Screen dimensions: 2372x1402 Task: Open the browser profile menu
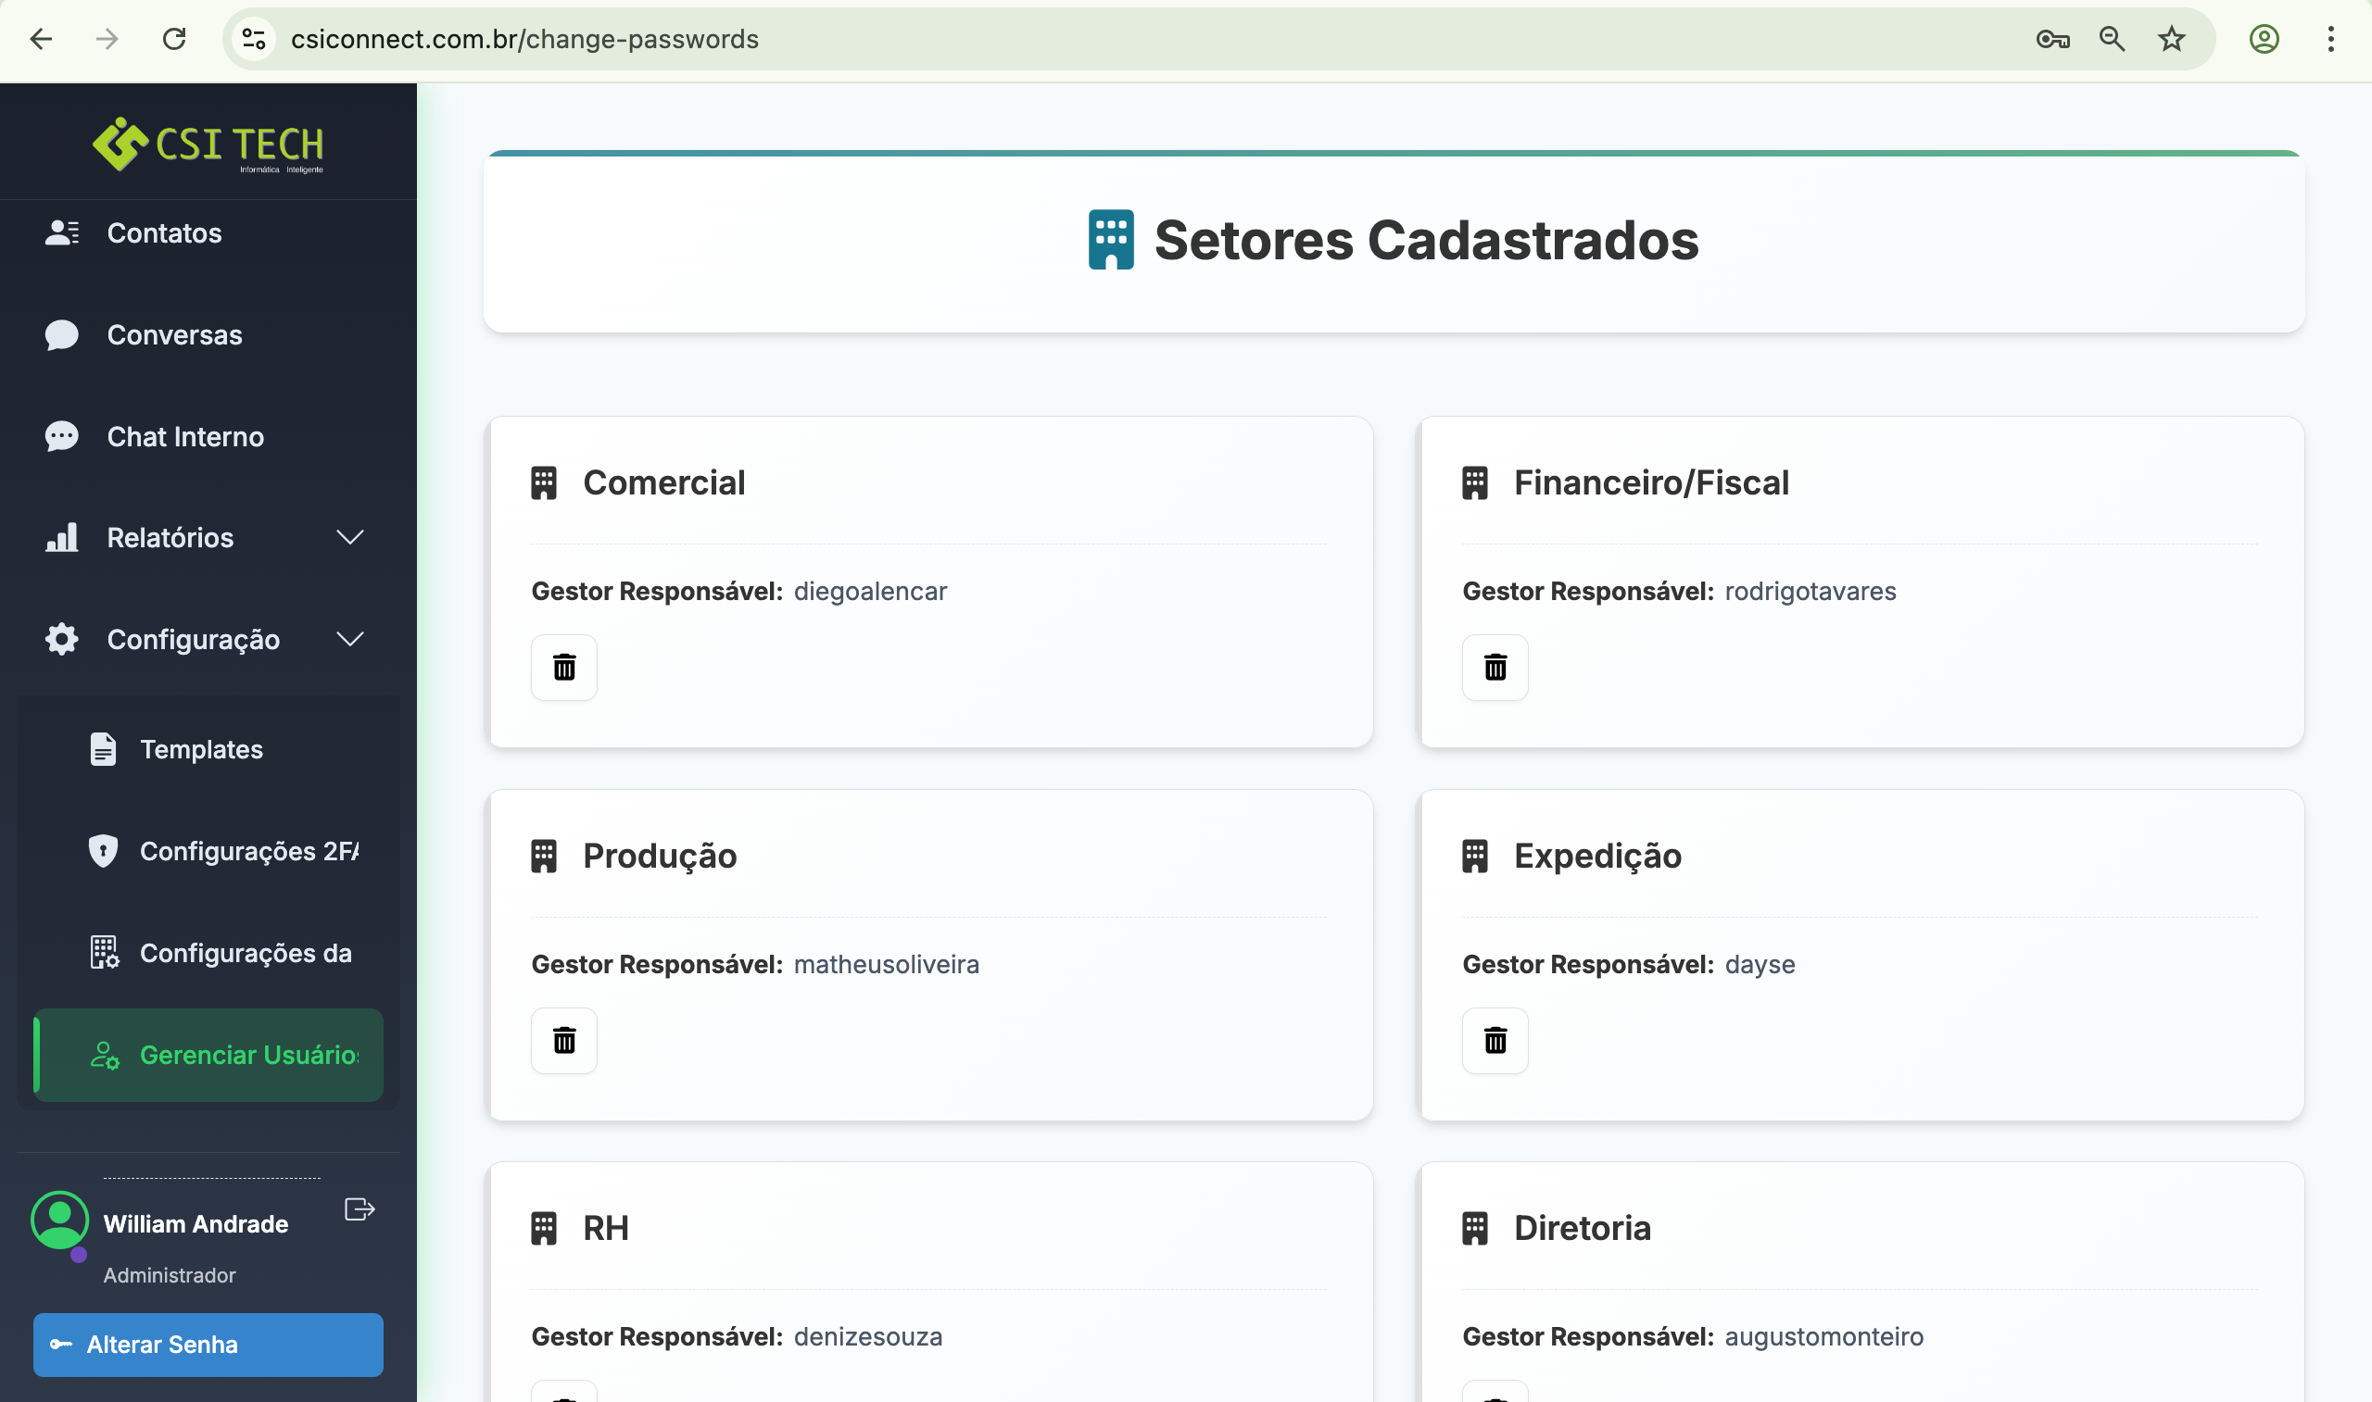click(2265, 39)
